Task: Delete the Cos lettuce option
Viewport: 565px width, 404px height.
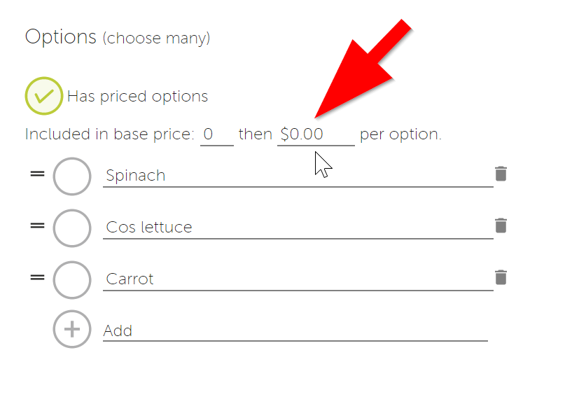Action: pyautogui.click(x=501, y=225)
